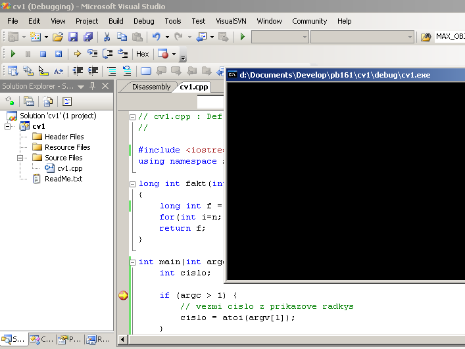Open the Edit menu
The height and width of the screenshot is (349, 465).
[34, 21]
